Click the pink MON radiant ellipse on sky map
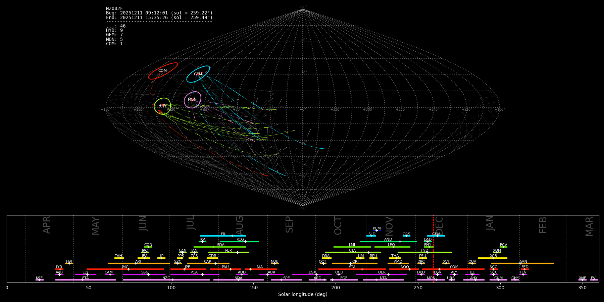Viewport: 604px width, 302px height. (x=193, y=100)
